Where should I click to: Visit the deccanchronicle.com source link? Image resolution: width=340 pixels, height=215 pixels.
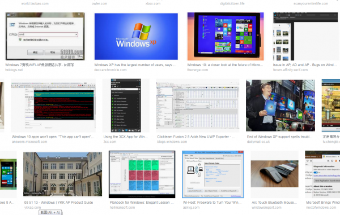pyautogui.click(x=110, y=70)
